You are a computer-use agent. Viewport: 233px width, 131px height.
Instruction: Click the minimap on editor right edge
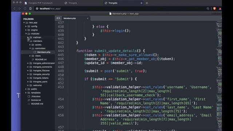[219, 76]
